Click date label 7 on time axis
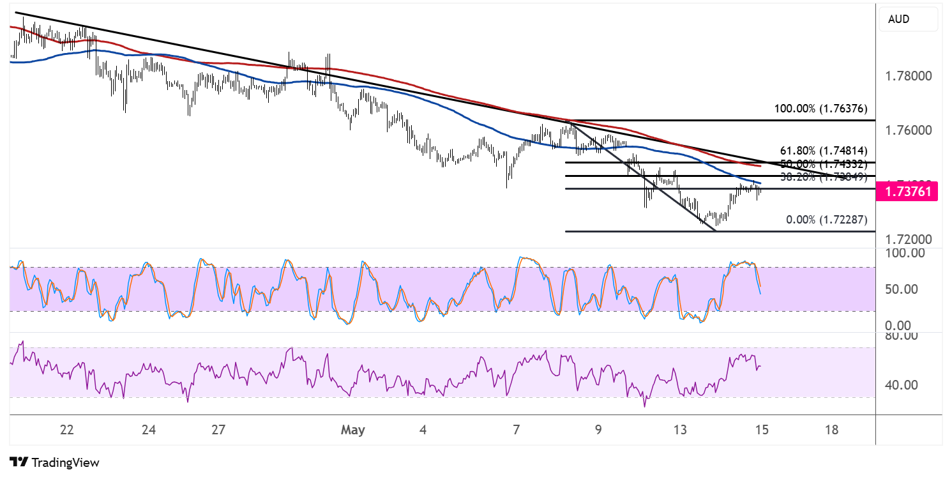Image resolution: width=952 pixels, height=479 pixels. click(517, 430)
